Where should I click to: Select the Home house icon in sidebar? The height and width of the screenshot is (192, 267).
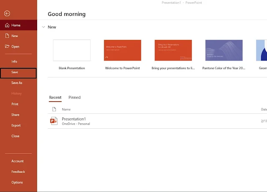7,25
